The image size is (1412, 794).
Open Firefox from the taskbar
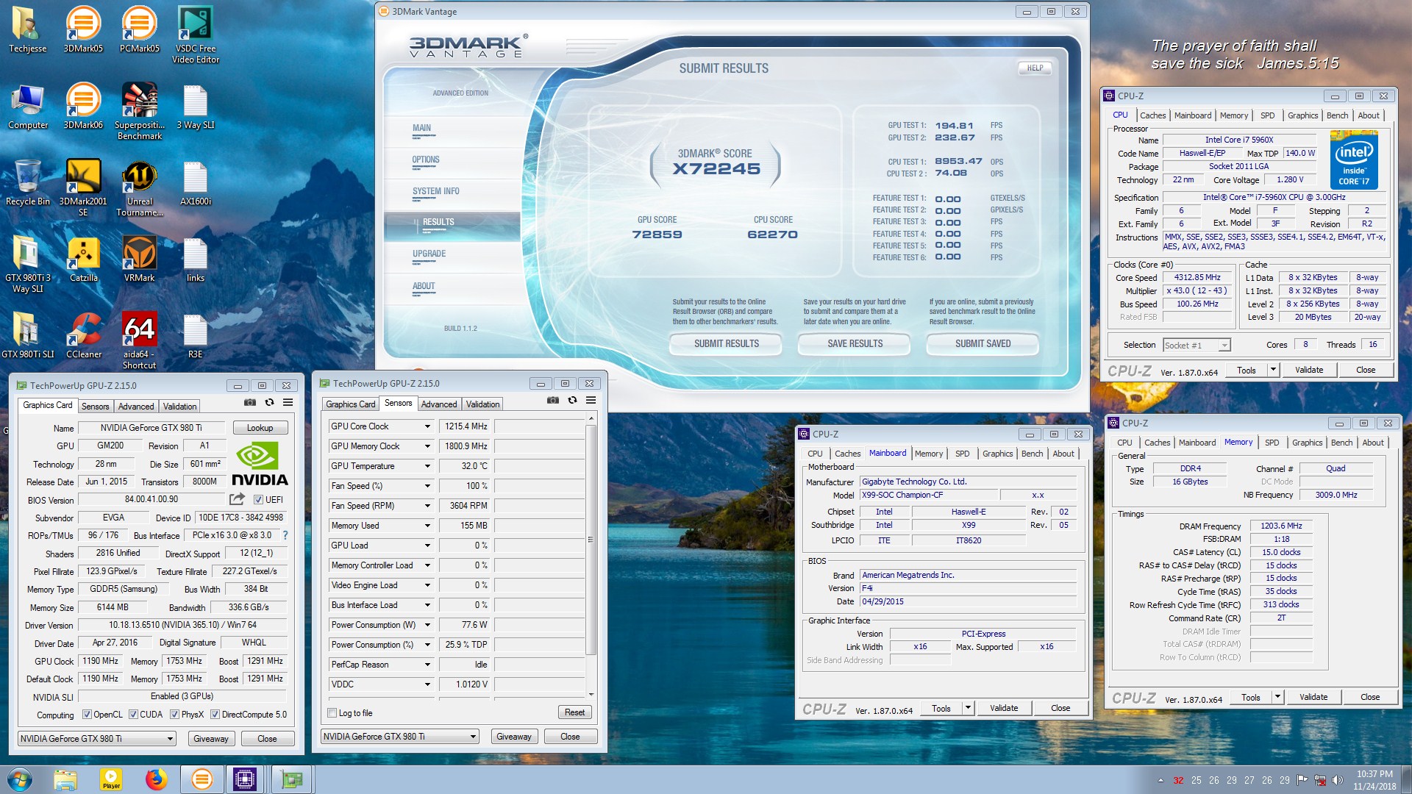pyautogui.click(x=156, y=779)
